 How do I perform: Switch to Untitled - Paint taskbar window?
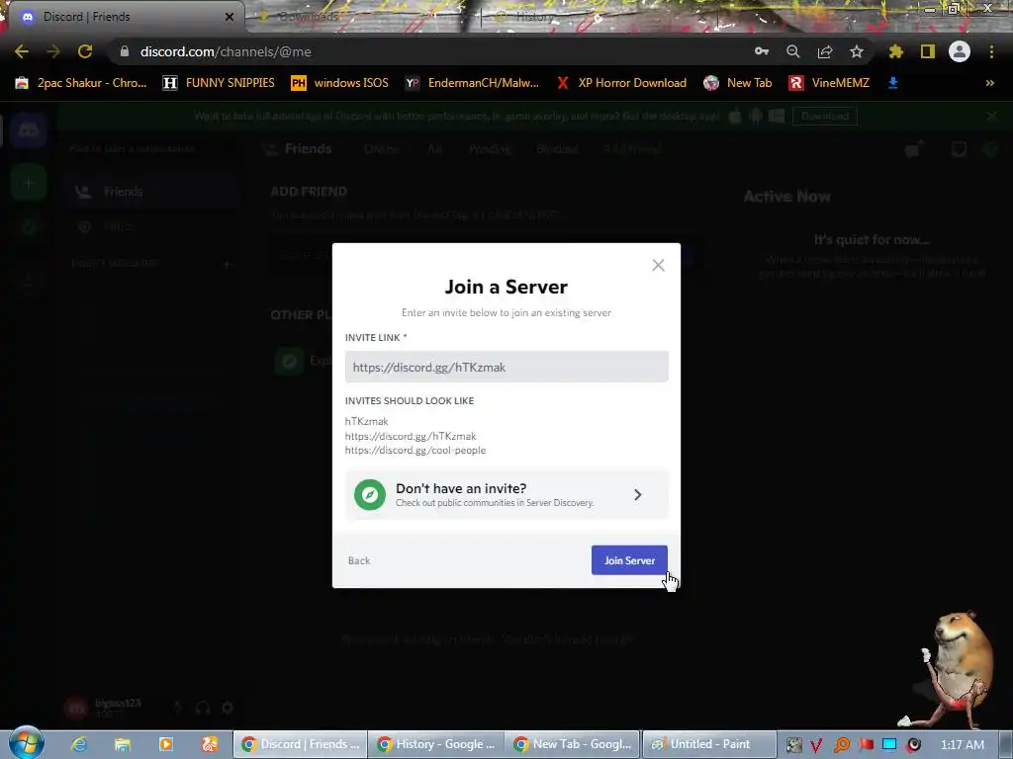(709, 744)
